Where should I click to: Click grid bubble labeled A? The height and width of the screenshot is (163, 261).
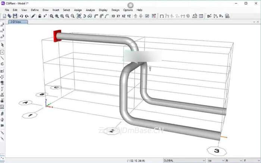[x=25, y=103]
